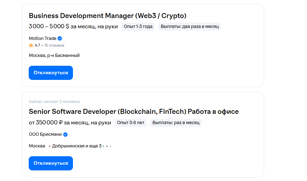The image size is (307, 181).
Task: Open the ООО Брисмани company page
Action: click(45, 134)
